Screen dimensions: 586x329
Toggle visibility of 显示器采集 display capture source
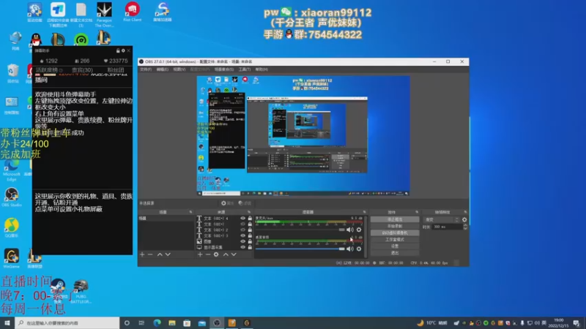tap(243, 247)
